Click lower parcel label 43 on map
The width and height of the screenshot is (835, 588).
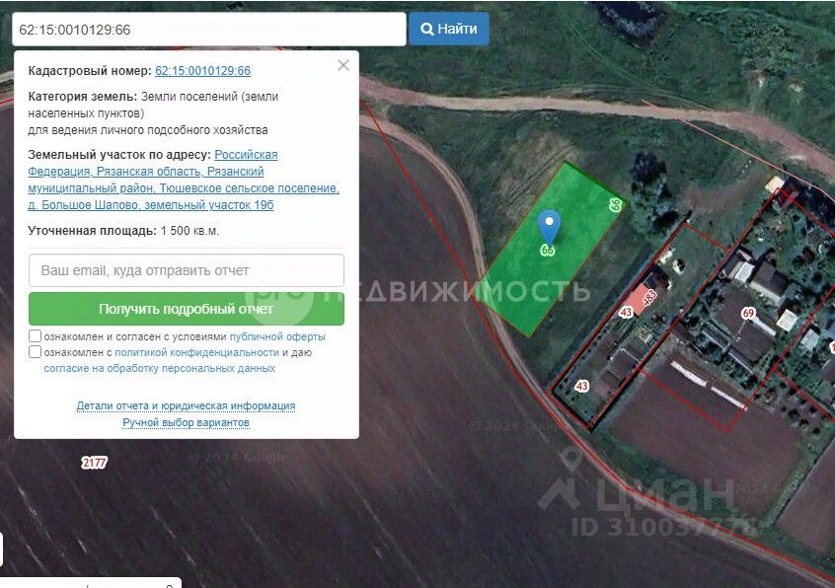coord(581,386)
